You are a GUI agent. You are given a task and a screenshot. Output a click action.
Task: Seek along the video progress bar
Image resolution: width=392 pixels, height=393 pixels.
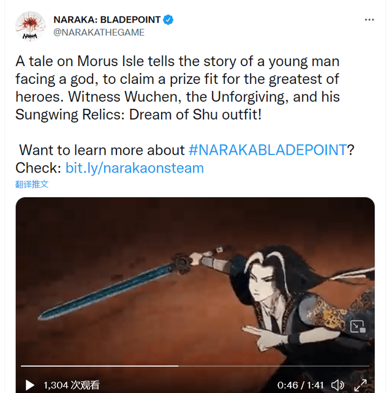pyautogui.click(x=195, y=366)
